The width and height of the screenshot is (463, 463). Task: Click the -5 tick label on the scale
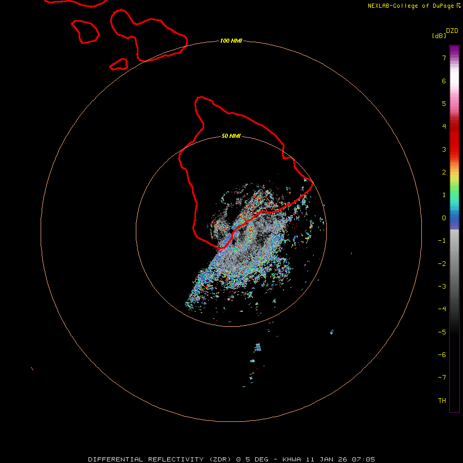(442, 332)
